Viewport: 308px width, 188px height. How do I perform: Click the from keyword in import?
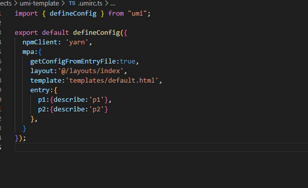click(116, 14)
